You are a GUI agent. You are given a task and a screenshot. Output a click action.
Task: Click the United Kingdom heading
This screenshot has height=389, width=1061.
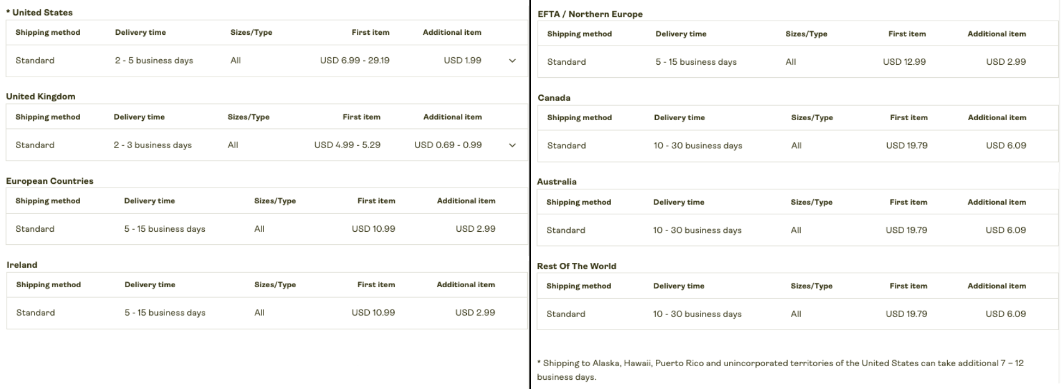(x=41, y=96)
